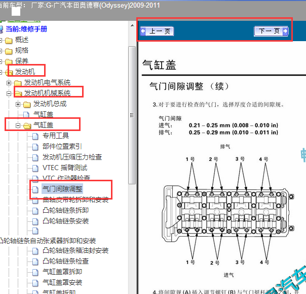The height and width of the screenshot is (294, 306).
Task: Open the 规格 folder in tree
Action: [22, 50]
